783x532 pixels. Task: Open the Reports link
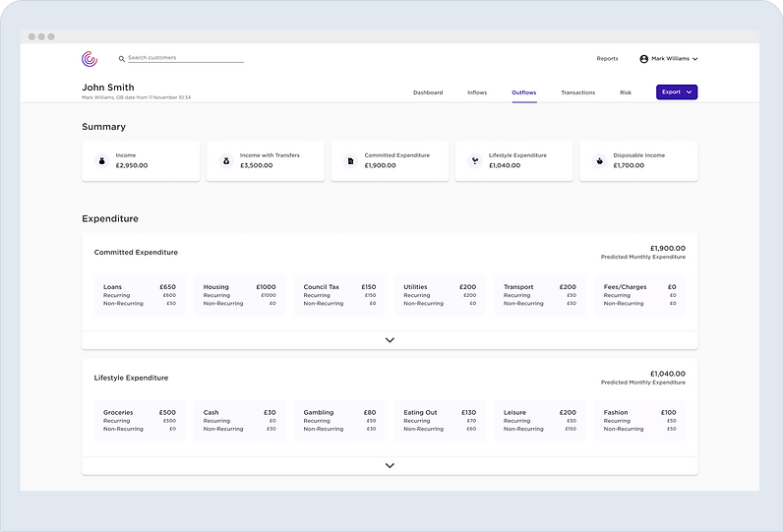pyautogui.click(x=607, y=58)
